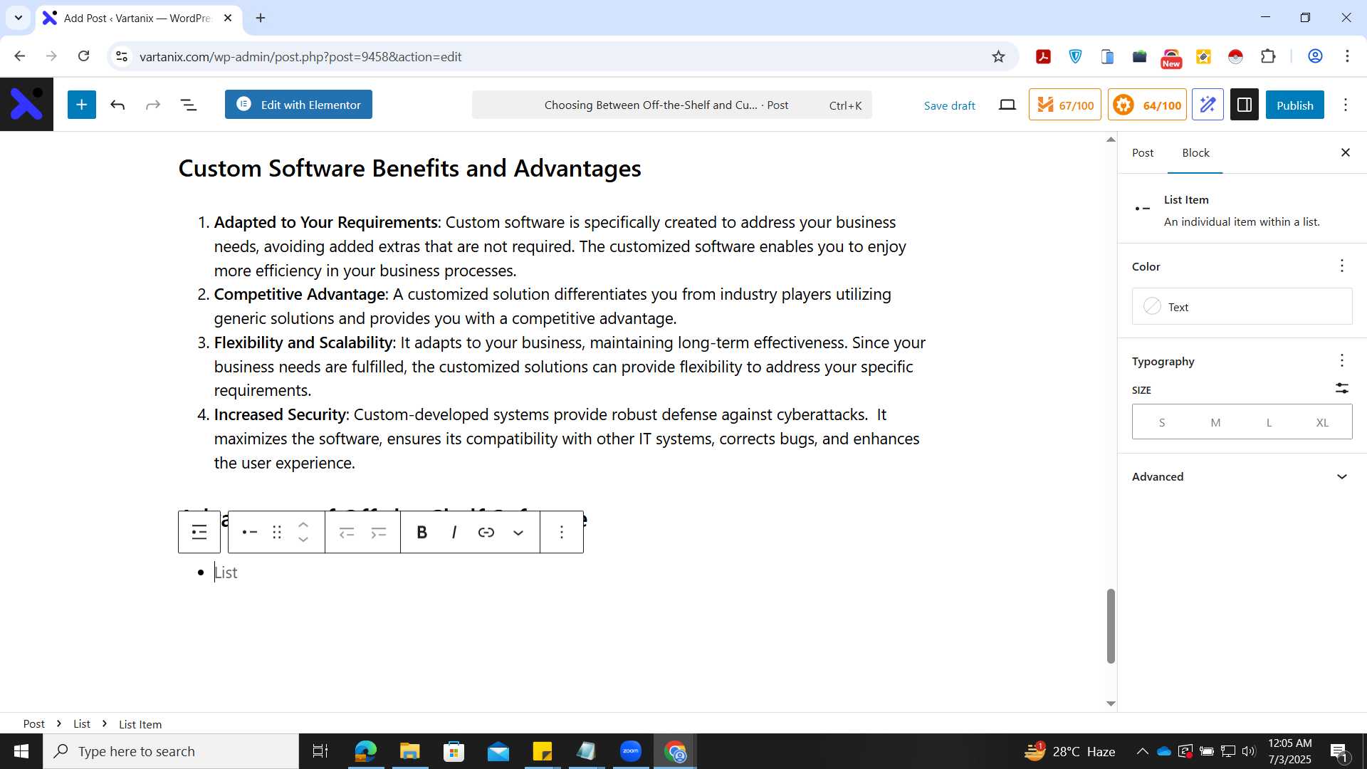Open score 64/100 indicator
Viewport: 1367px width, 769px height.
1147,105
